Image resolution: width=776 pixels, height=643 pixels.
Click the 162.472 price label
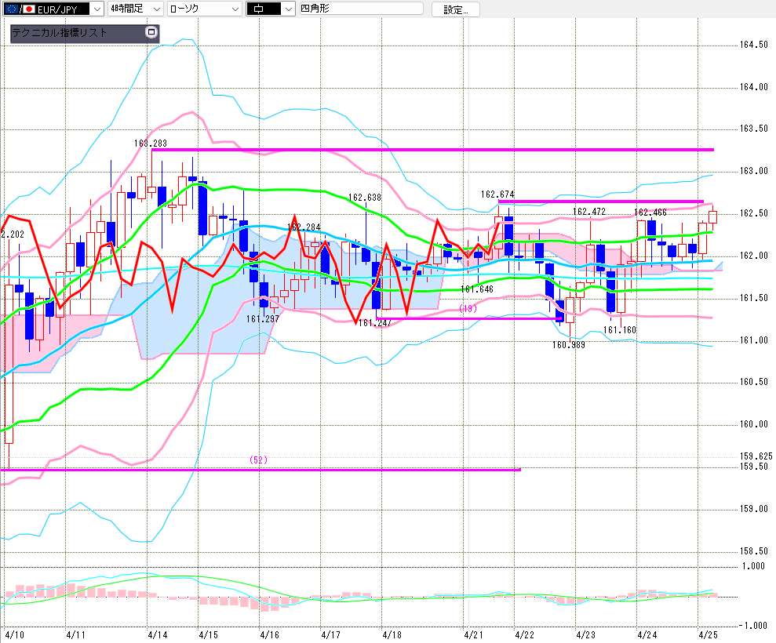(589, 211)
